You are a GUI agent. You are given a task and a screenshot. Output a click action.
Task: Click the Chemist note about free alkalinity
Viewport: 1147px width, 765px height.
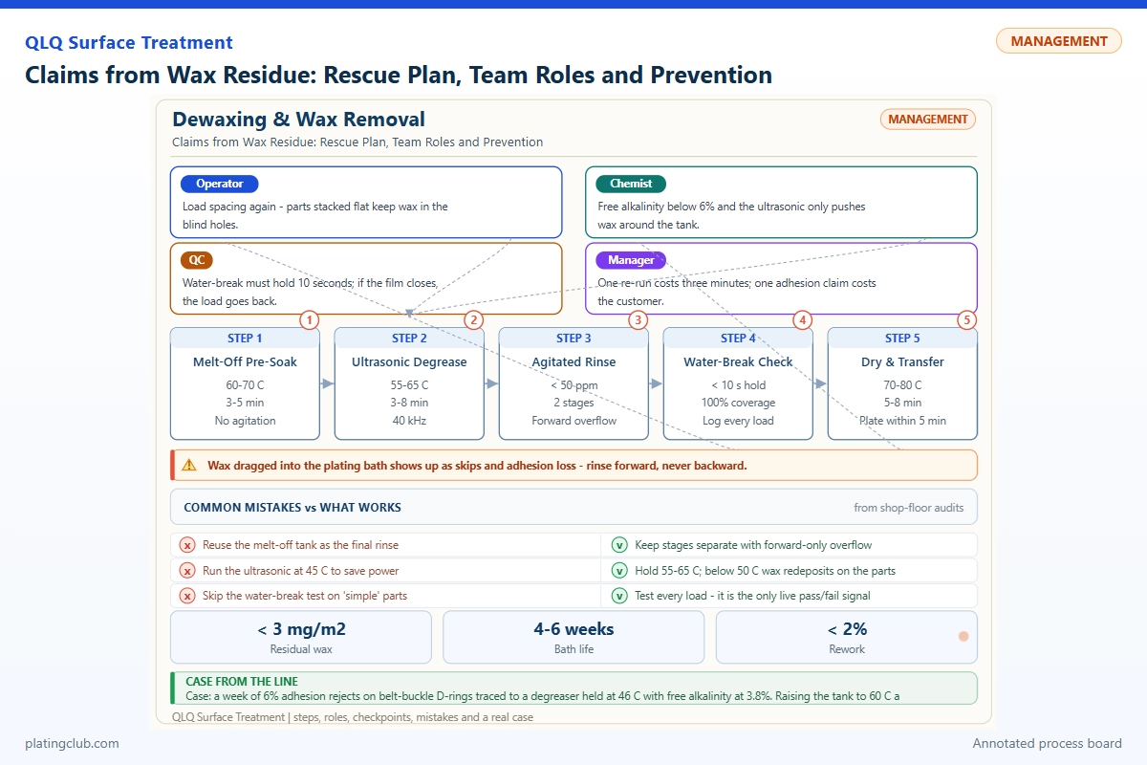pyautogui.click(x=731, y=215)
